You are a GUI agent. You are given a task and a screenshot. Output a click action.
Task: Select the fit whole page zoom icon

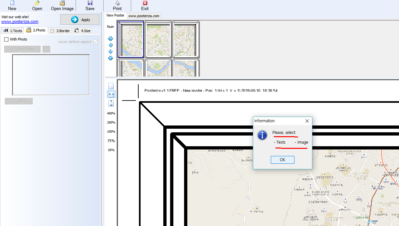[x=111, y=86]
